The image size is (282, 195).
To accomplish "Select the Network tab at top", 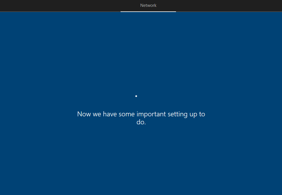I will coord(148,6).
